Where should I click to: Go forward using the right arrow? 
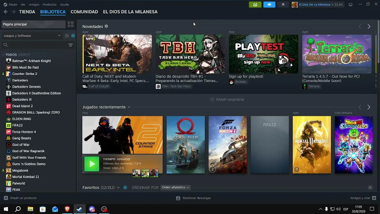[x=13, y=12]
